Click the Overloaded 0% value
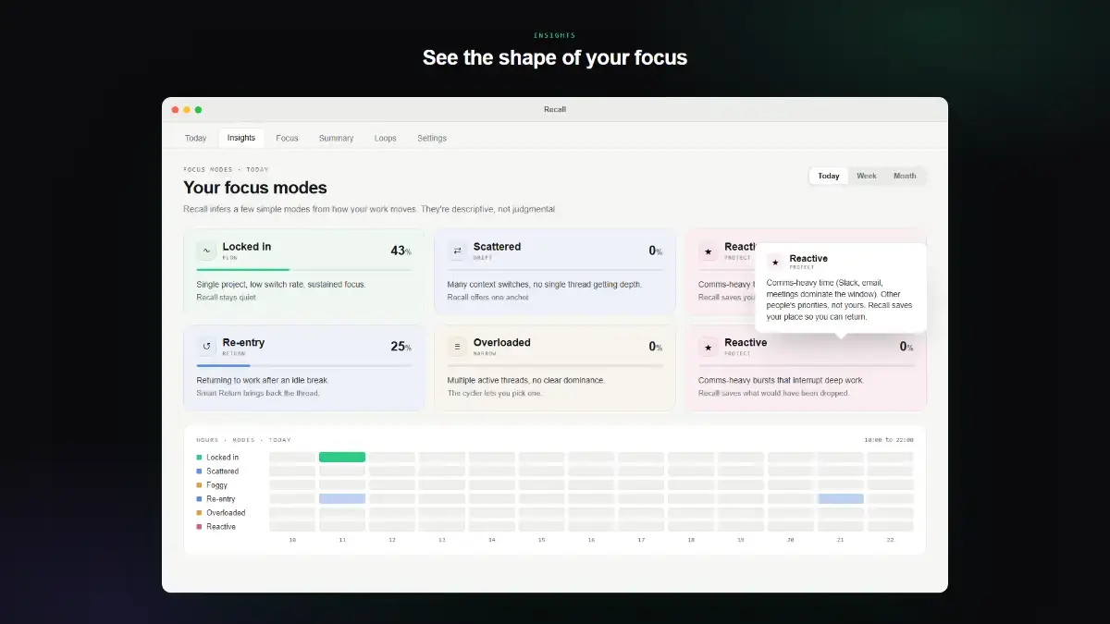The image size is (1110, 624). pyautogui.click(x=656, y=347)
